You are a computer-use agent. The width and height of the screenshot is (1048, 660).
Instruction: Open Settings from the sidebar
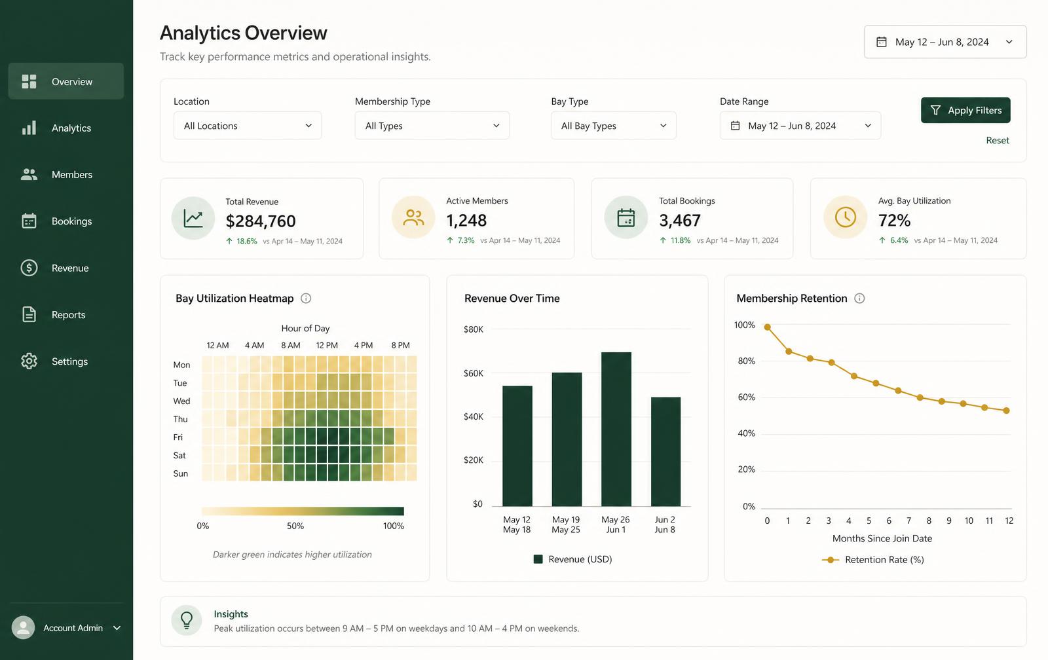click(66, 361)
